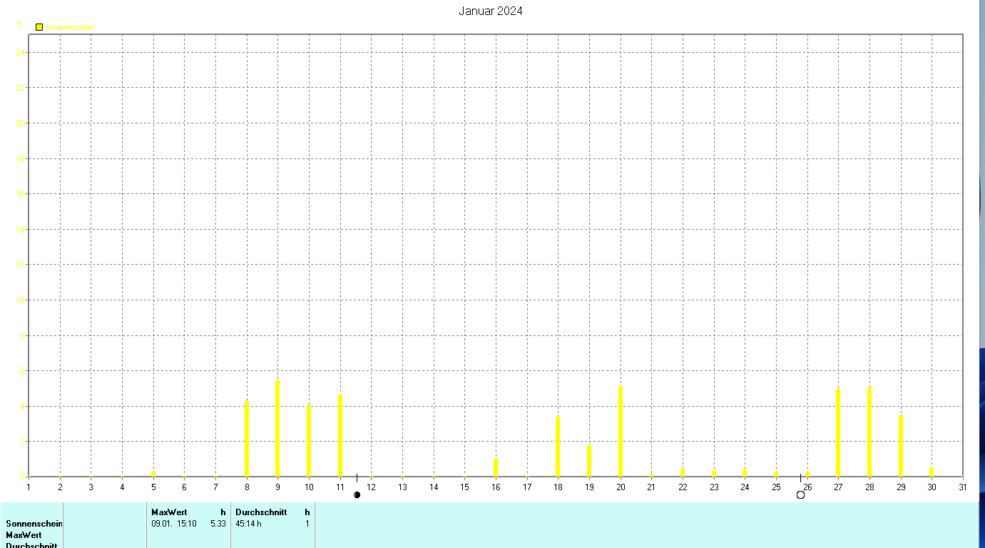Viewport: 985px width, 548px height.
Task: Click x-axis day label 12
Action: pyautogui.click(x=371, y=487)
